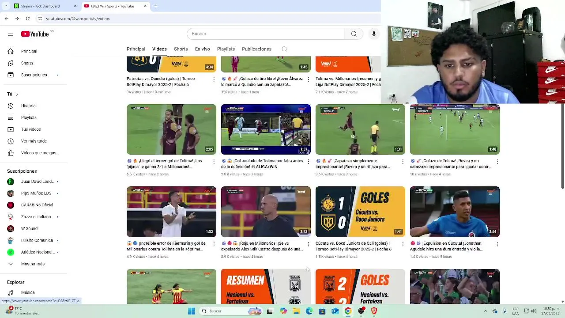The width and height of the screenshot is (565, 318).
Task: Switch to the Principal channel tab
Action: click(x=136, y=49)
